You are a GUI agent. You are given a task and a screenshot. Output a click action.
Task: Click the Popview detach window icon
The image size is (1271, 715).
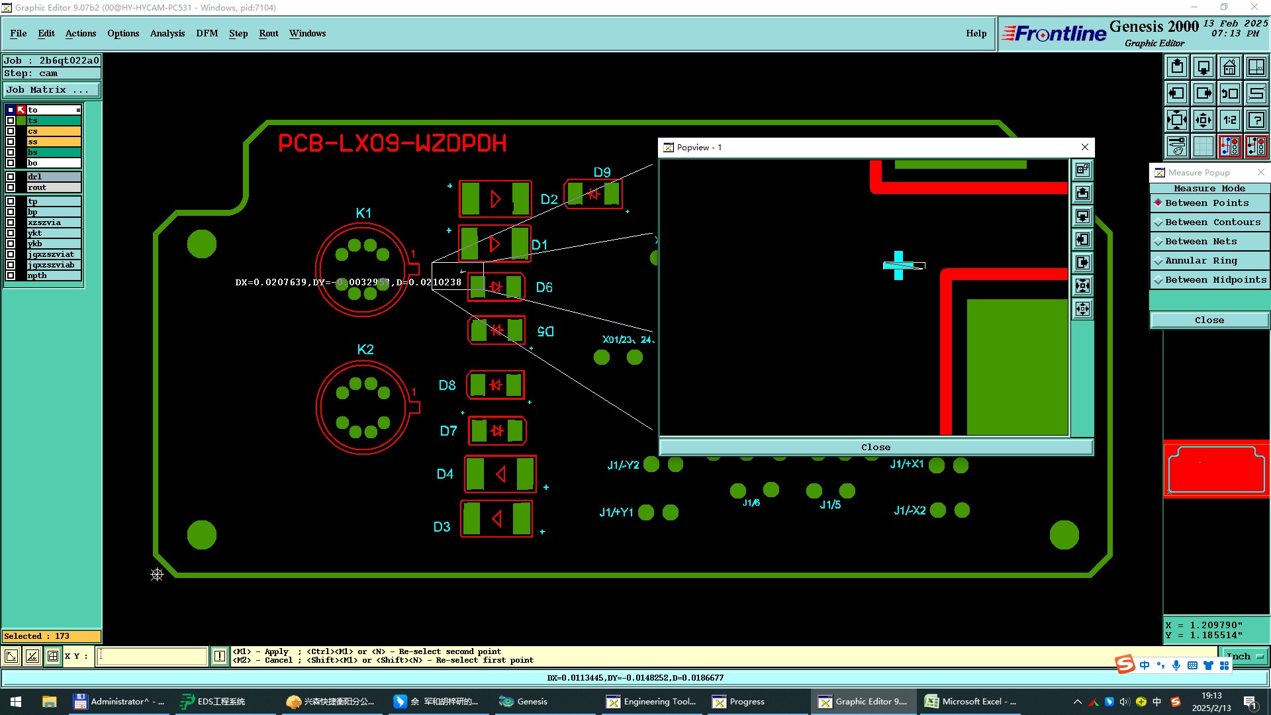pos(1082,170)
